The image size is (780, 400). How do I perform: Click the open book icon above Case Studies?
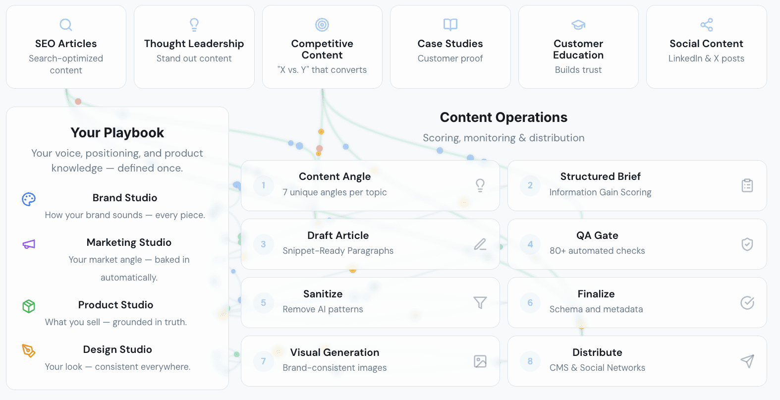(x=450, y=25)
